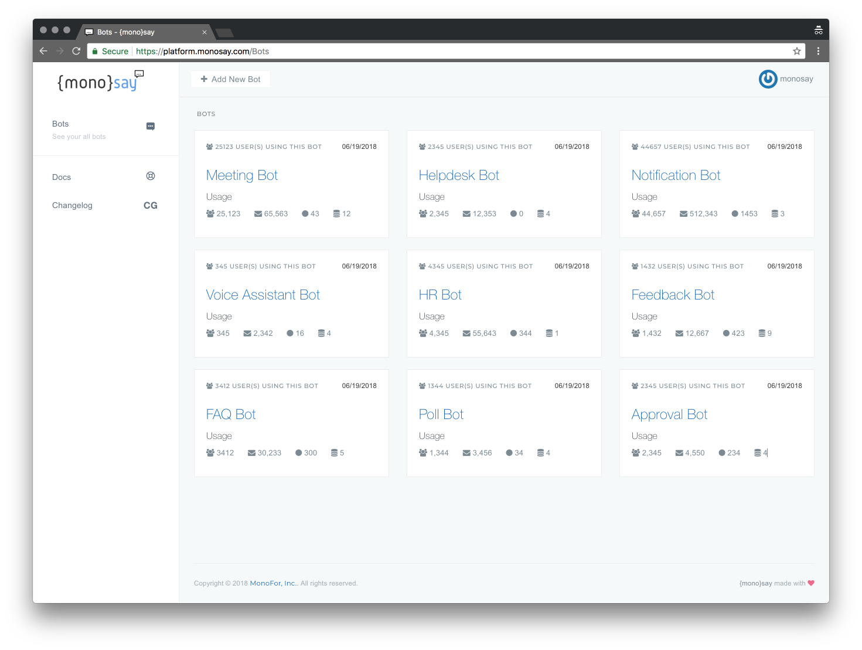Click the Usage label on Feedback Bot card
862x650 pixels.
click(645, 317)
